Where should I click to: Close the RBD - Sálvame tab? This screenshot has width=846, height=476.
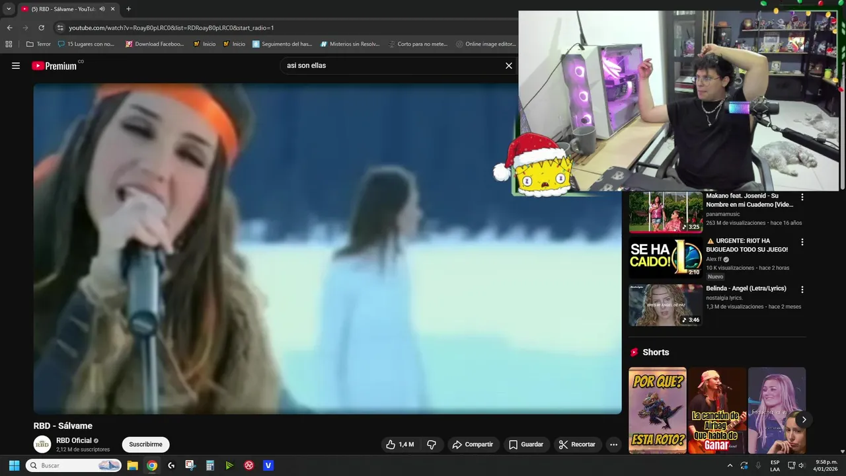(x=112, y=9)
